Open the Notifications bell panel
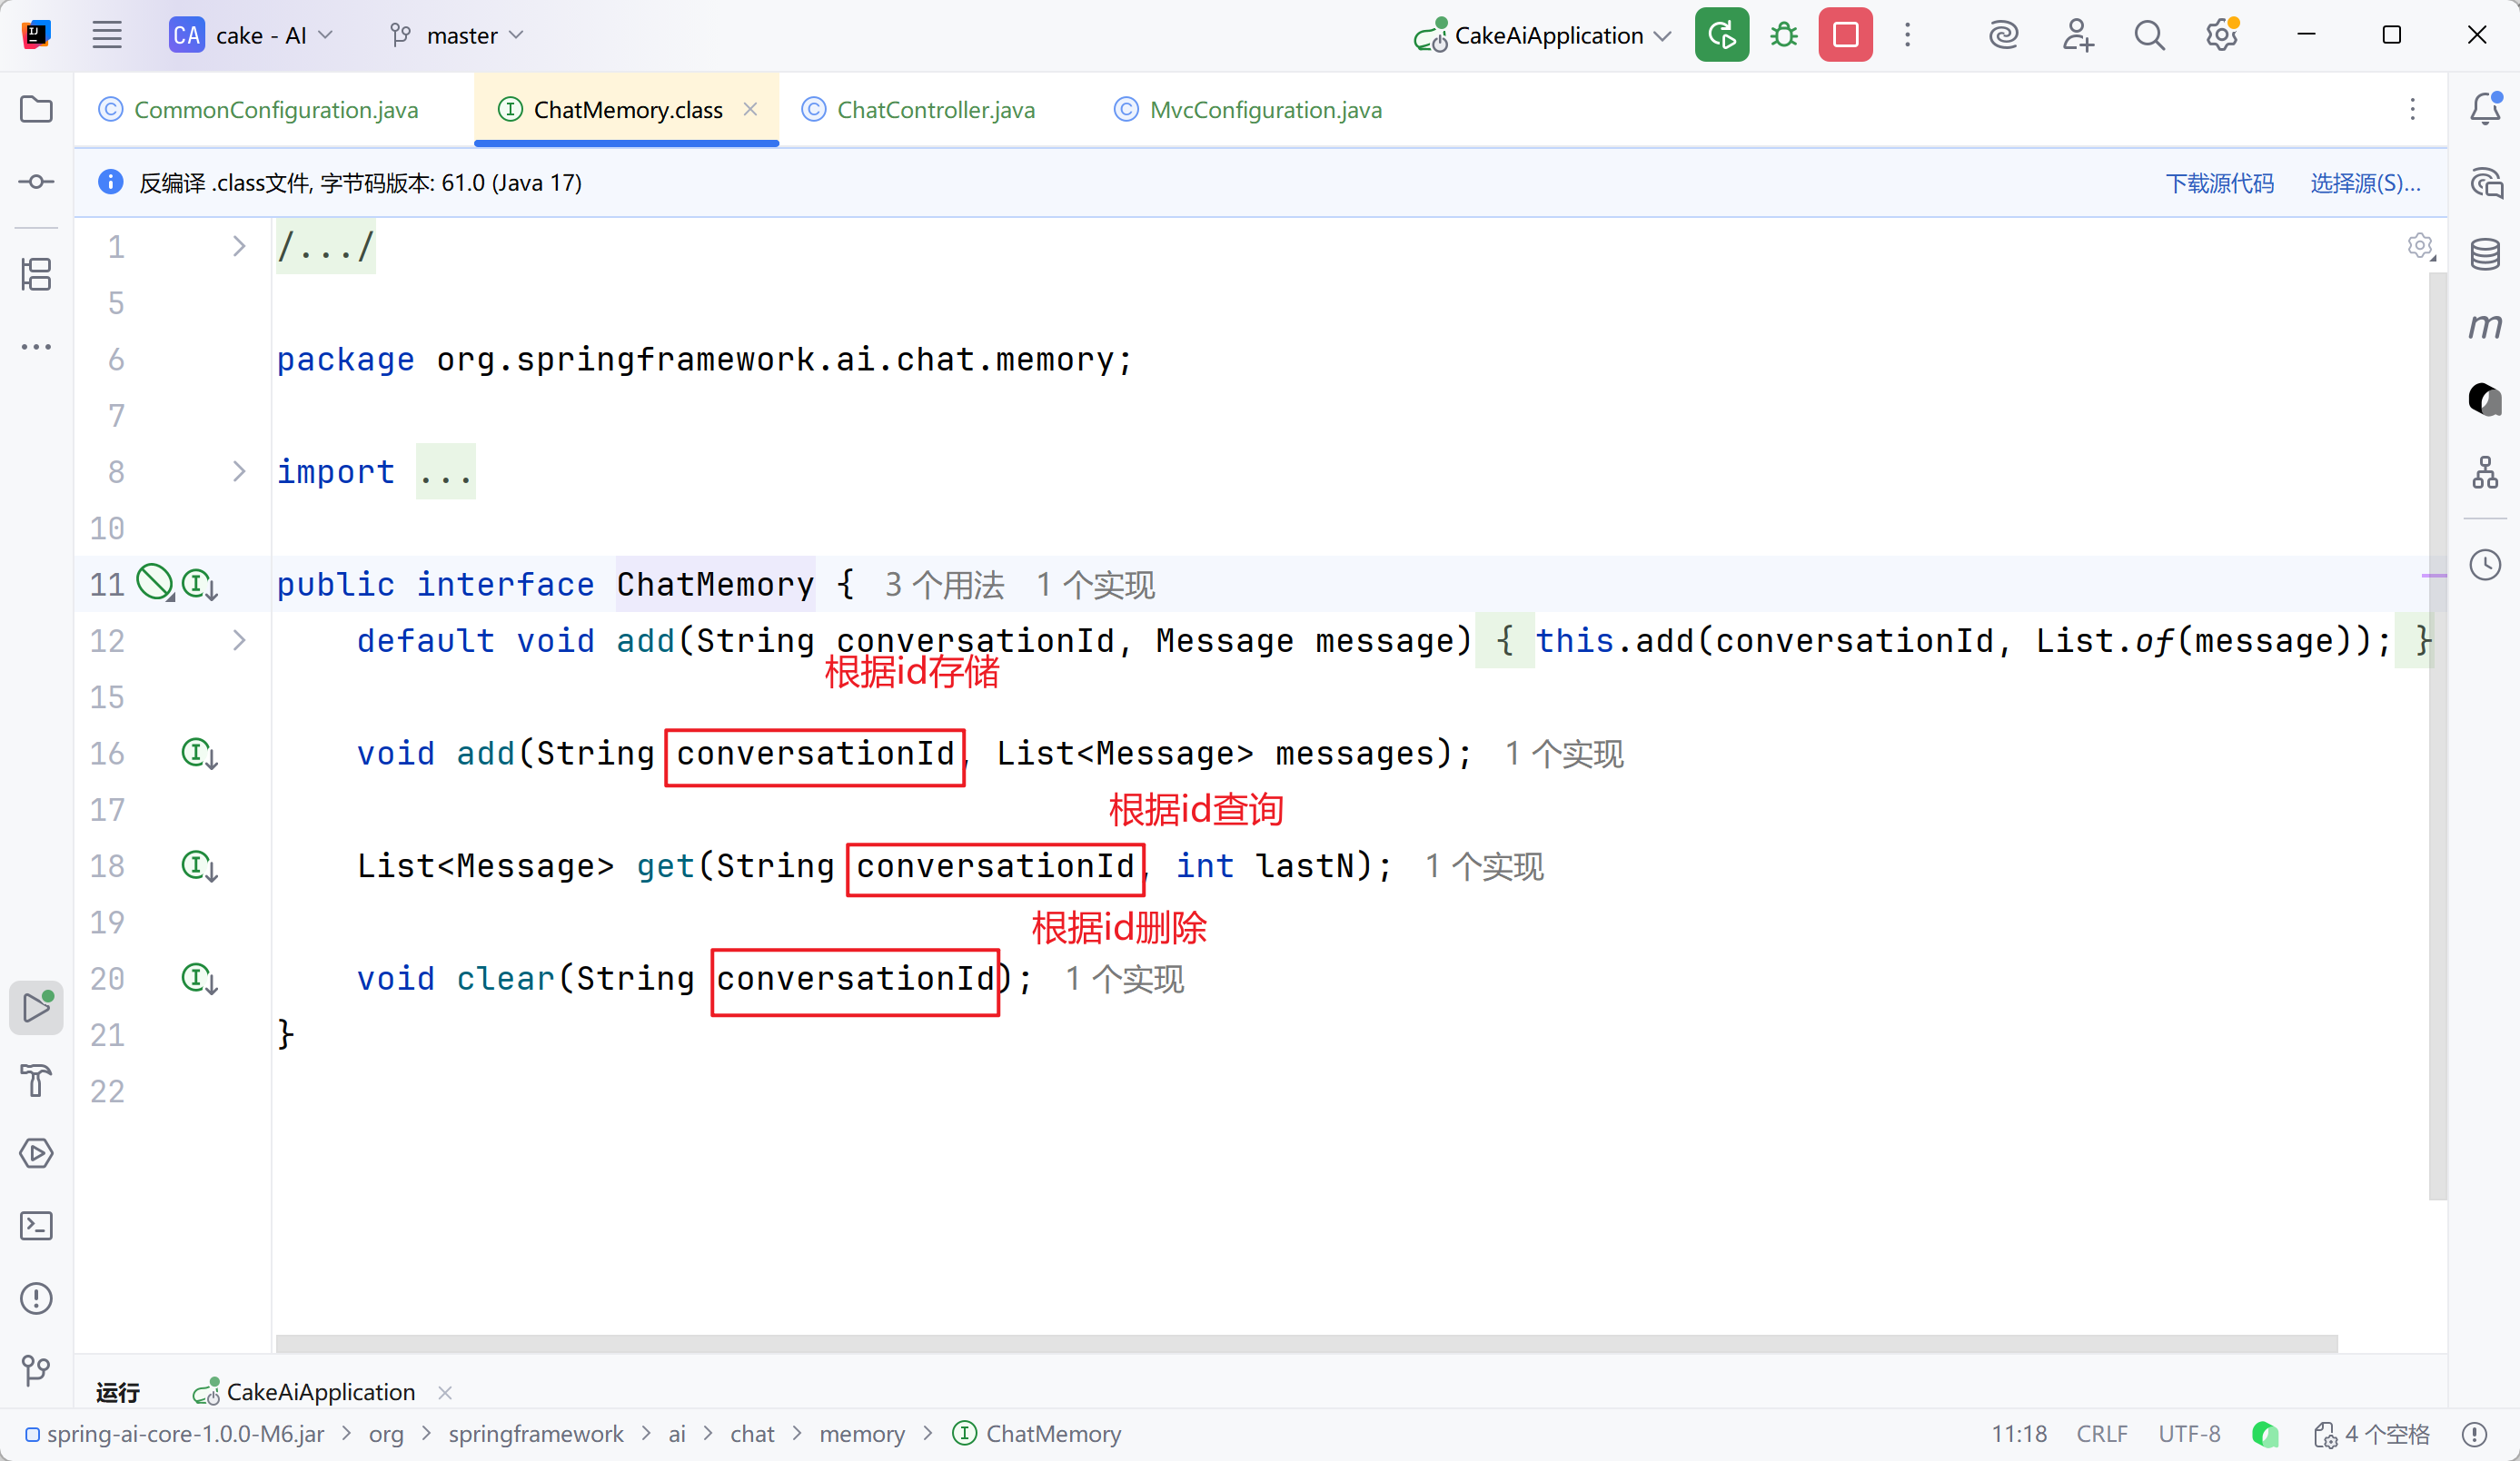The width and height of the screenshot is (2520, 1461). pyautogui.click(x=2485, y=109)
